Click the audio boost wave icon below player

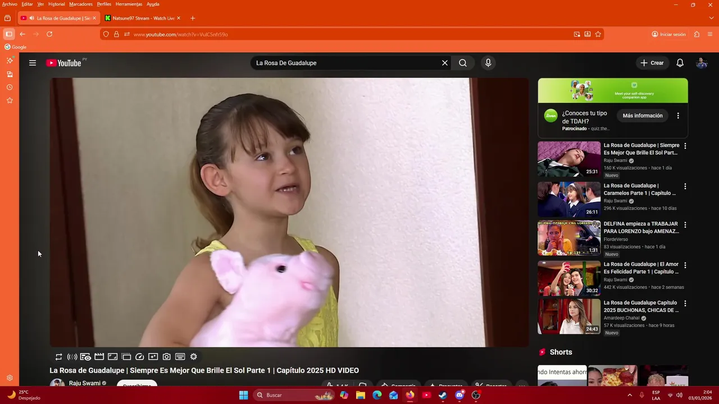pos(72,357)
